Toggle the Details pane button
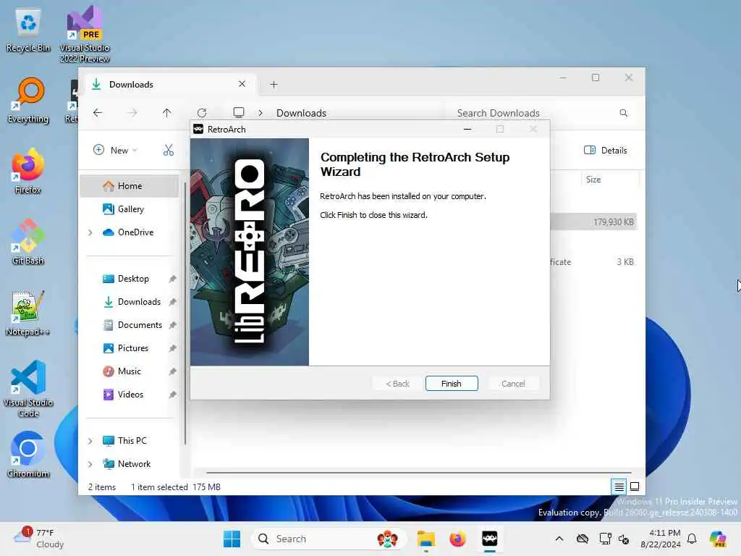The height and width of the screenshot is (556, 741). pos(606,150)
